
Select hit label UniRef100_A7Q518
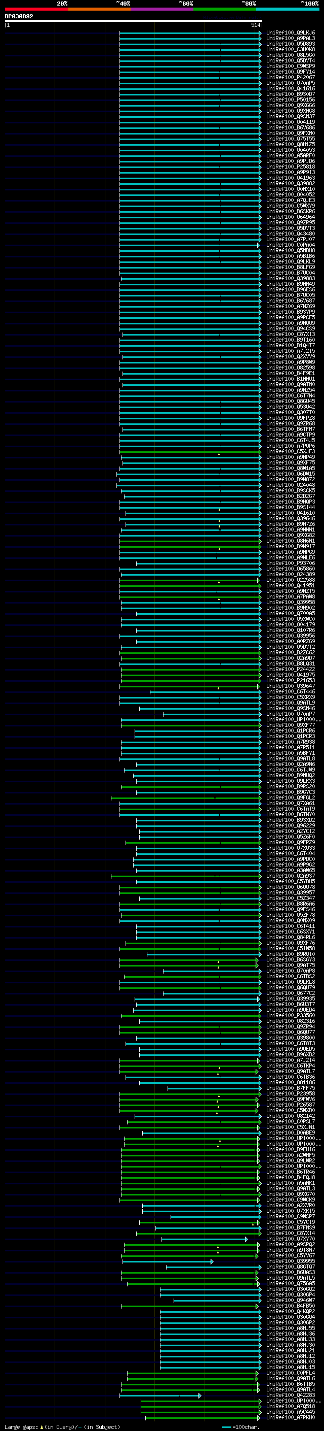[291, 1406]
